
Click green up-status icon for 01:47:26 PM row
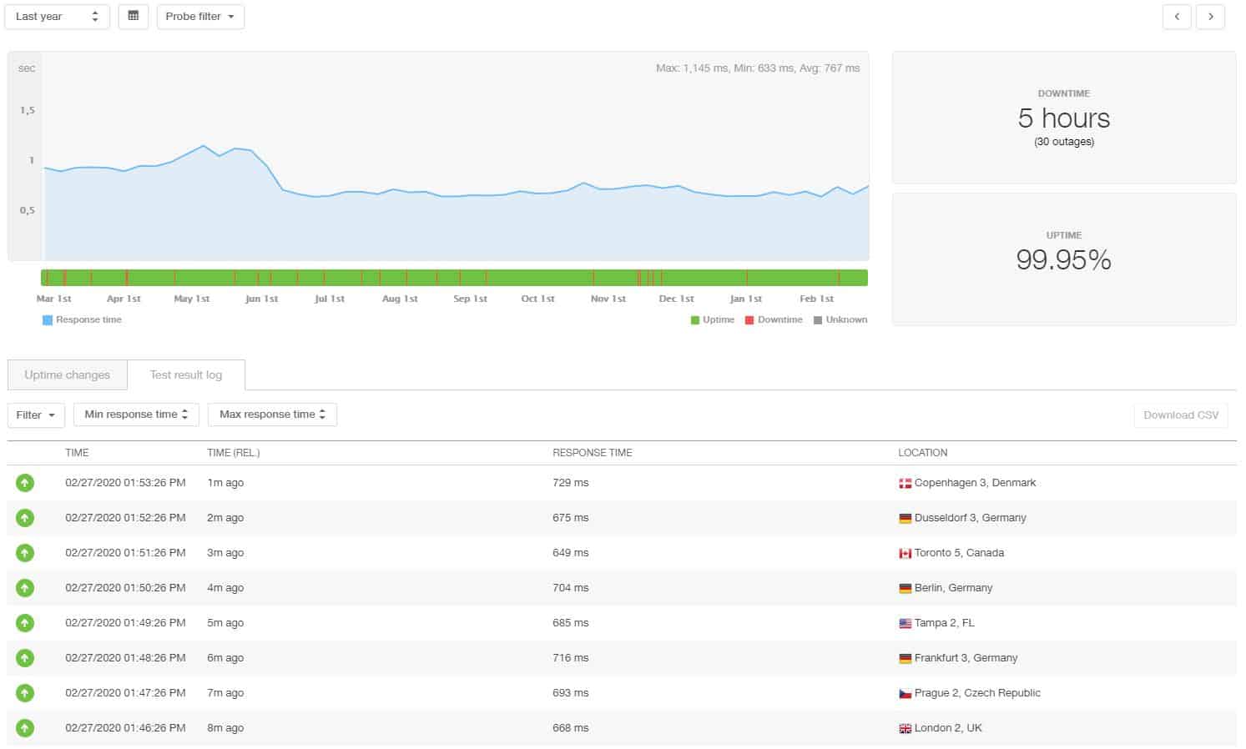25,693
